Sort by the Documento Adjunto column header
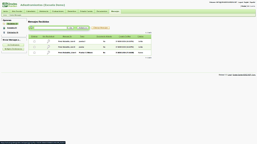The height and width of the screenshot is (144, 257). coord(104,36)
